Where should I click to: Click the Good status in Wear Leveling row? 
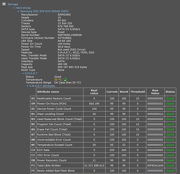coord(170,114)
